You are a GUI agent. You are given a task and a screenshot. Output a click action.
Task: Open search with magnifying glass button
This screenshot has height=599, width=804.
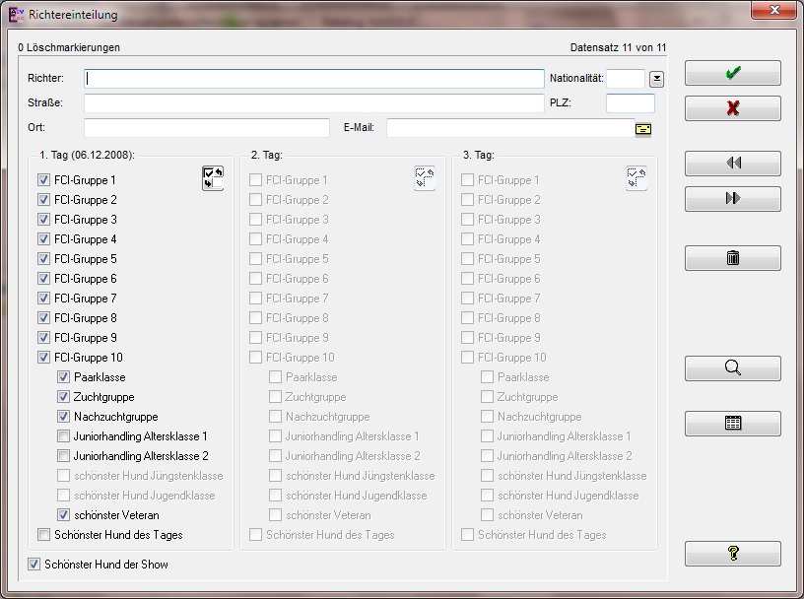pos(733,367)
